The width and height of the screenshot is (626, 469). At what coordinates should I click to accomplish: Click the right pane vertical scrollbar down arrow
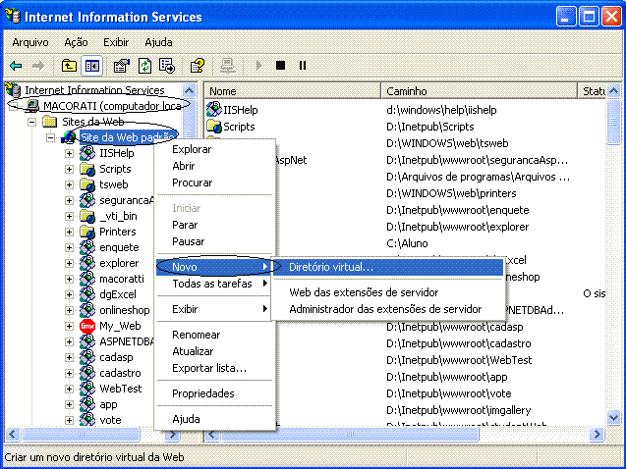tap(613, 418)
